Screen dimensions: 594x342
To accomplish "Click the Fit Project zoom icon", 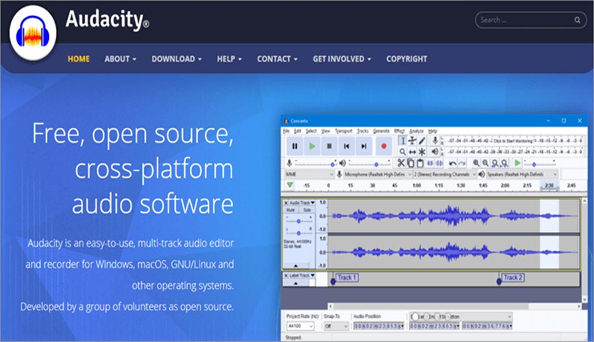I will (x=504, y=163).
